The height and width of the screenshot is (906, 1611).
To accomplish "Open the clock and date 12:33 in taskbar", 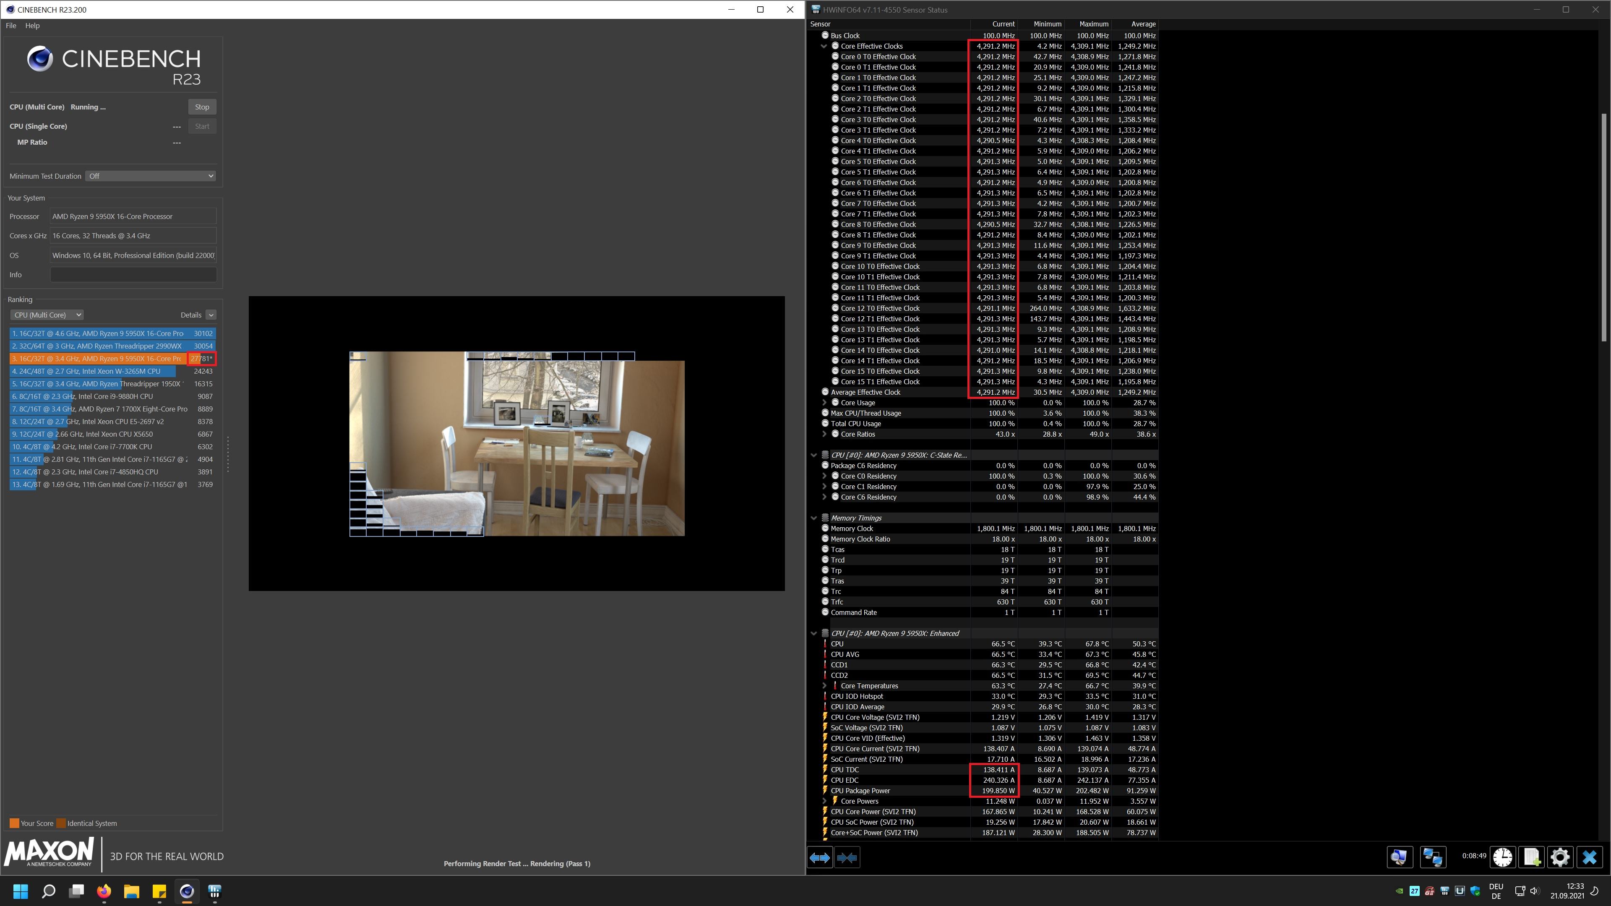I will (x=1567, y=891).
